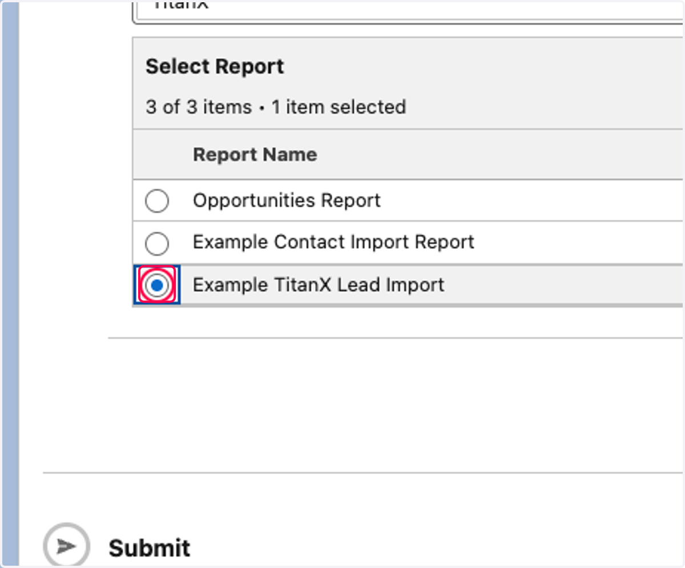Select the Opportunities Report radio button
This screenshot has width=685, height=568.
156,201
